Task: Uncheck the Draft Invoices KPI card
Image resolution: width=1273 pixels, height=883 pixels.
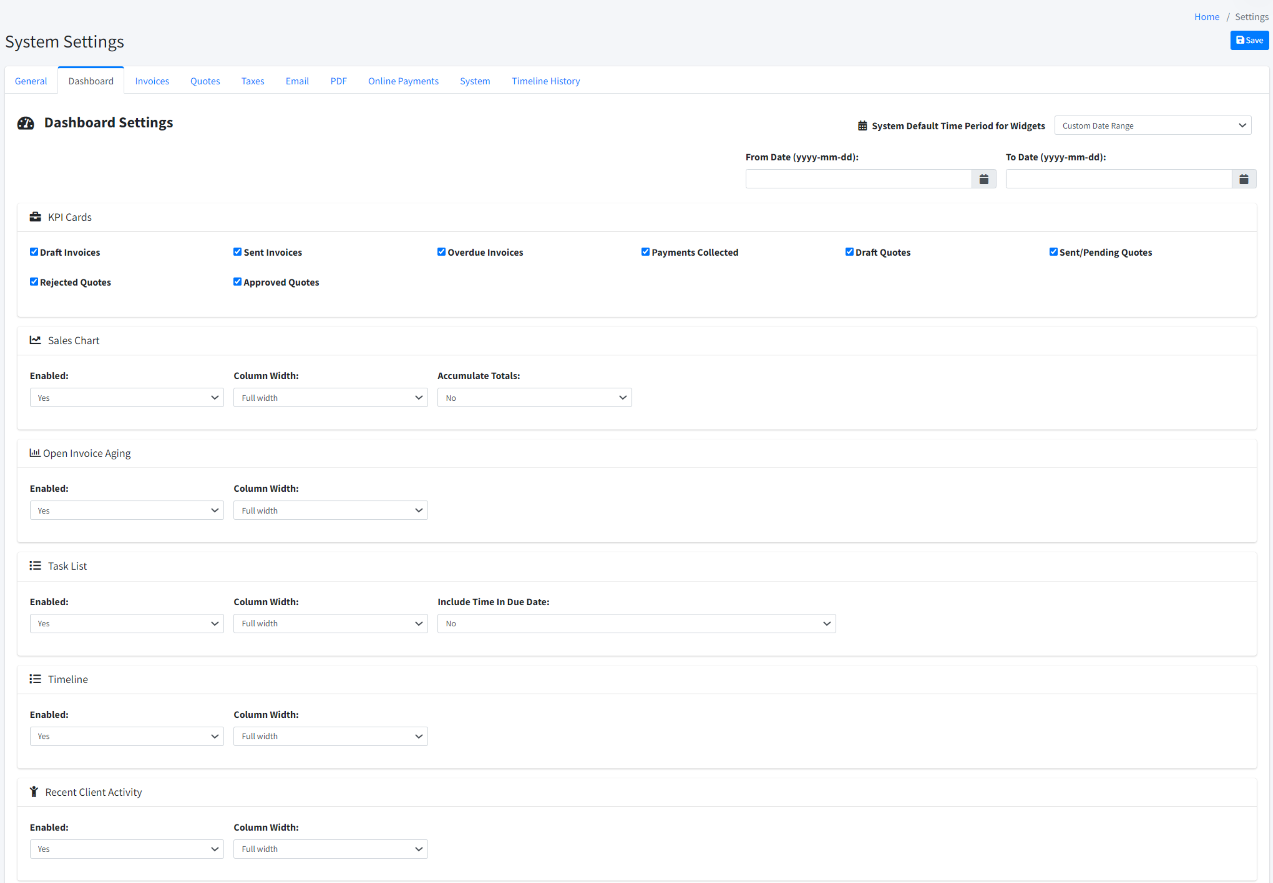Action: pos(34,252)
